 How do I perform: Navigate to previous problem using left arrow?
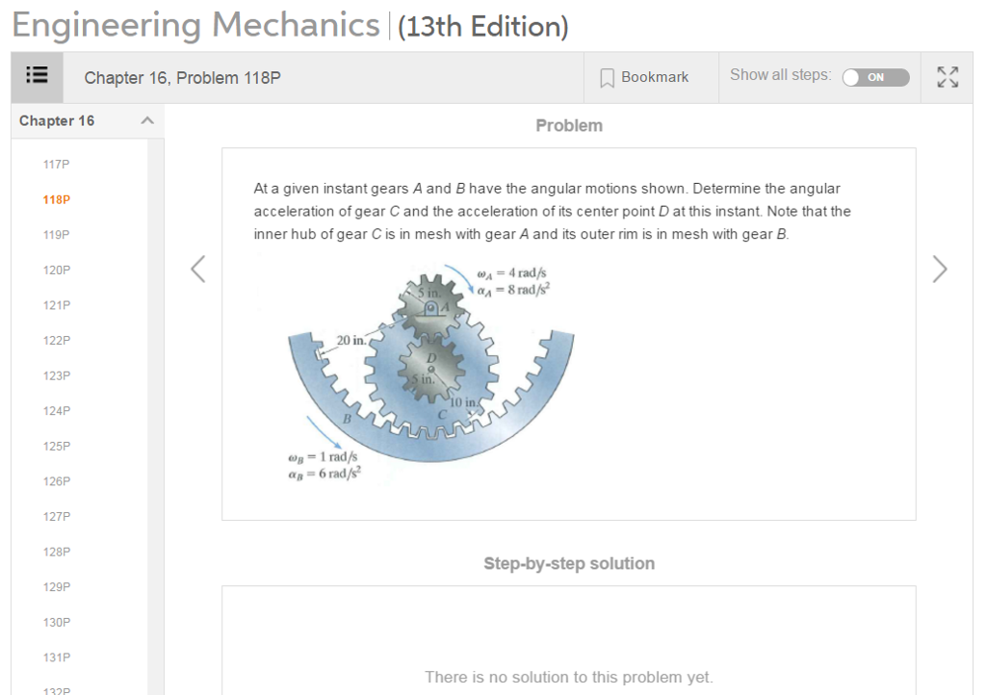pos(197,270)
